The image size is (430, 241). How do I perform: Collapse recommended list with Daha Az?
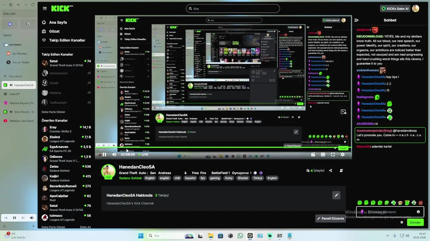click(x=85, y=227)
